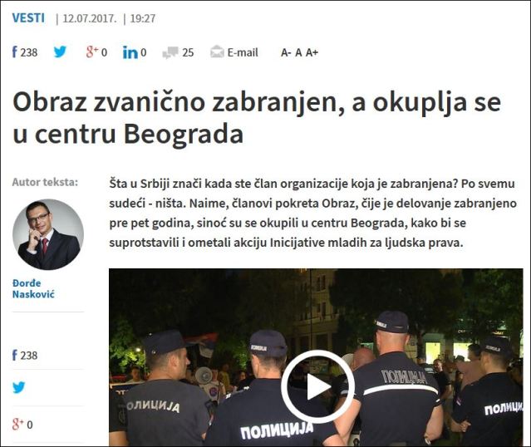Click the article headline about Obraz

(256, 119)
